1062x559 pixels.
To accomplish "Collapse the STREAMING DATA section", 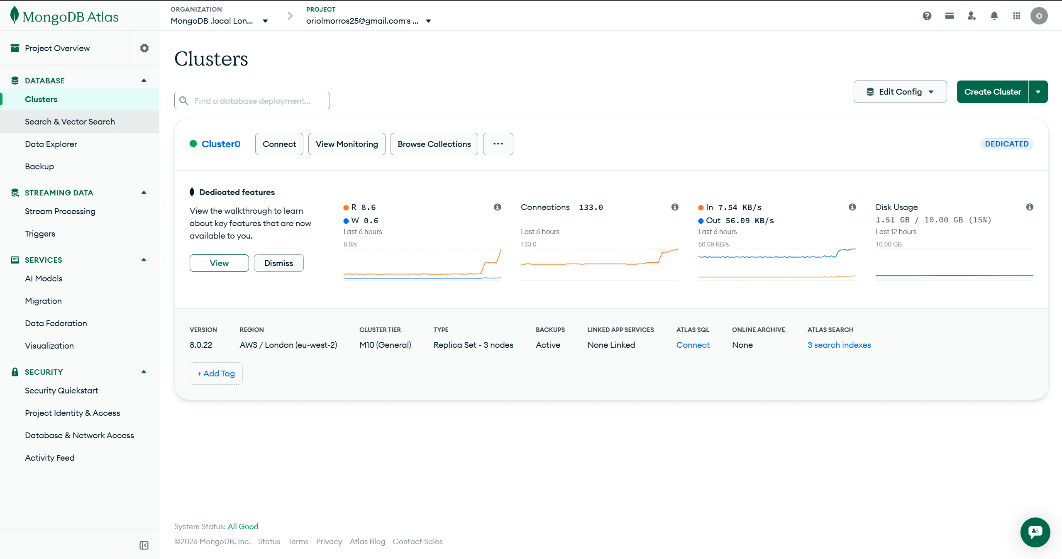I will point(144,193).
